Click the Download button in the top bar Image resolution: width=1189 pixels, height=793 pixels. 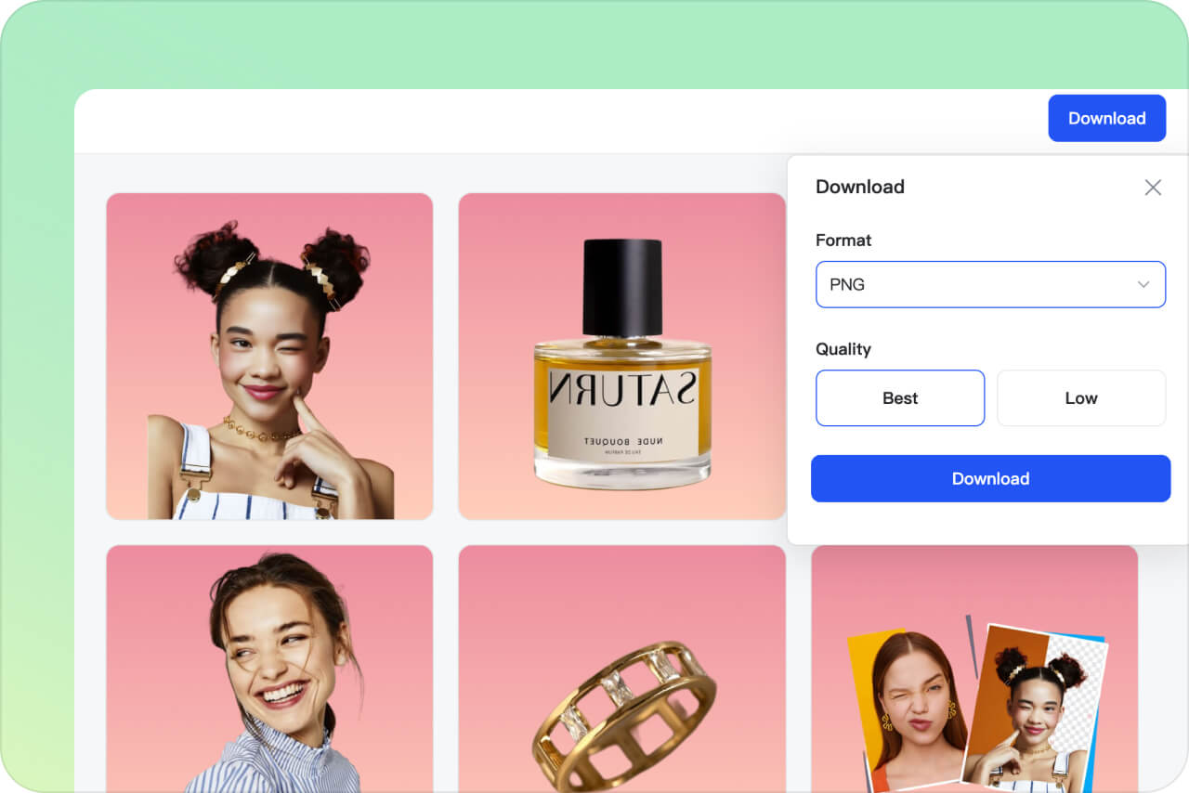[1107, 118]
